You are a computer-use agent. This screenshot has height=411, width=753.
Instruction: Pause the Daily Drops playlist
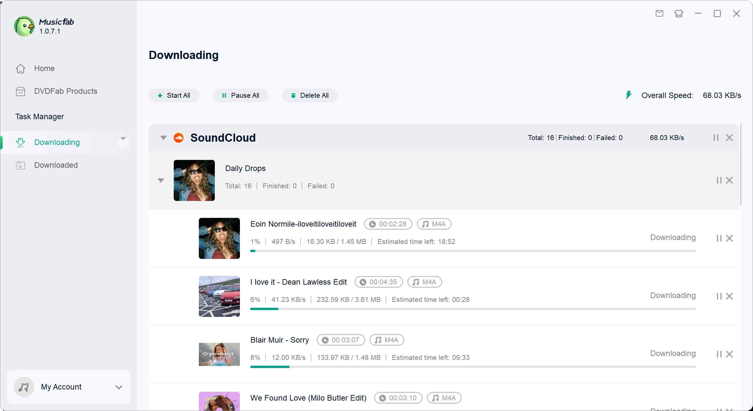[719, 180]
